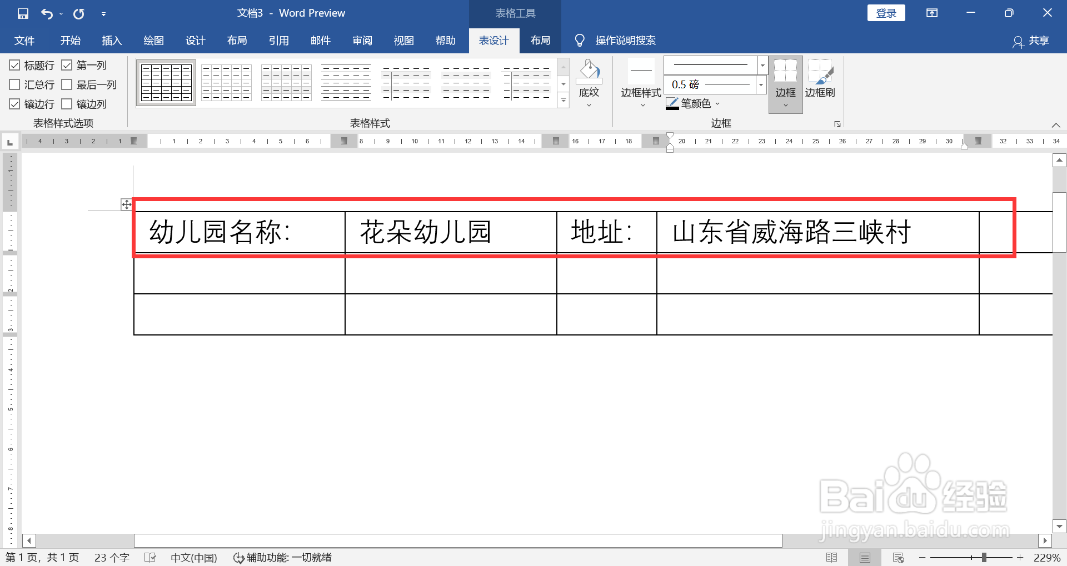Image resolution: width=1067 pixels, height=566 pixels.
Task: Switch to the 开始 tab
Action: tap(71, 41)
